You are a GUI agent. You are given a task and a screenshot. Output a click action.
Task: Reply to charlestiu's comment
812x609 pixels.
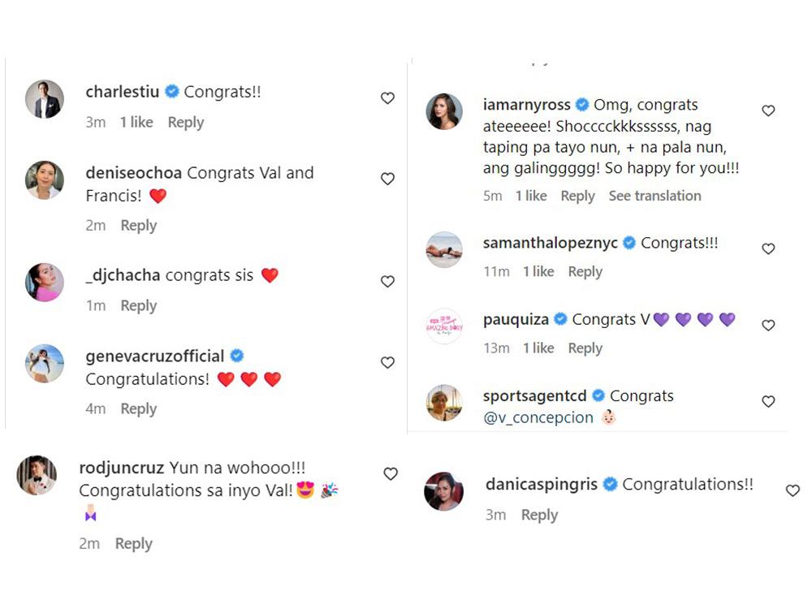(185, 123)
